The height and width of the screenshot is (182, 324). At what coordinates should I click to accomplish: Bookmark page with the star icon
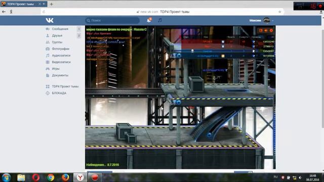[x=280, y=12]
